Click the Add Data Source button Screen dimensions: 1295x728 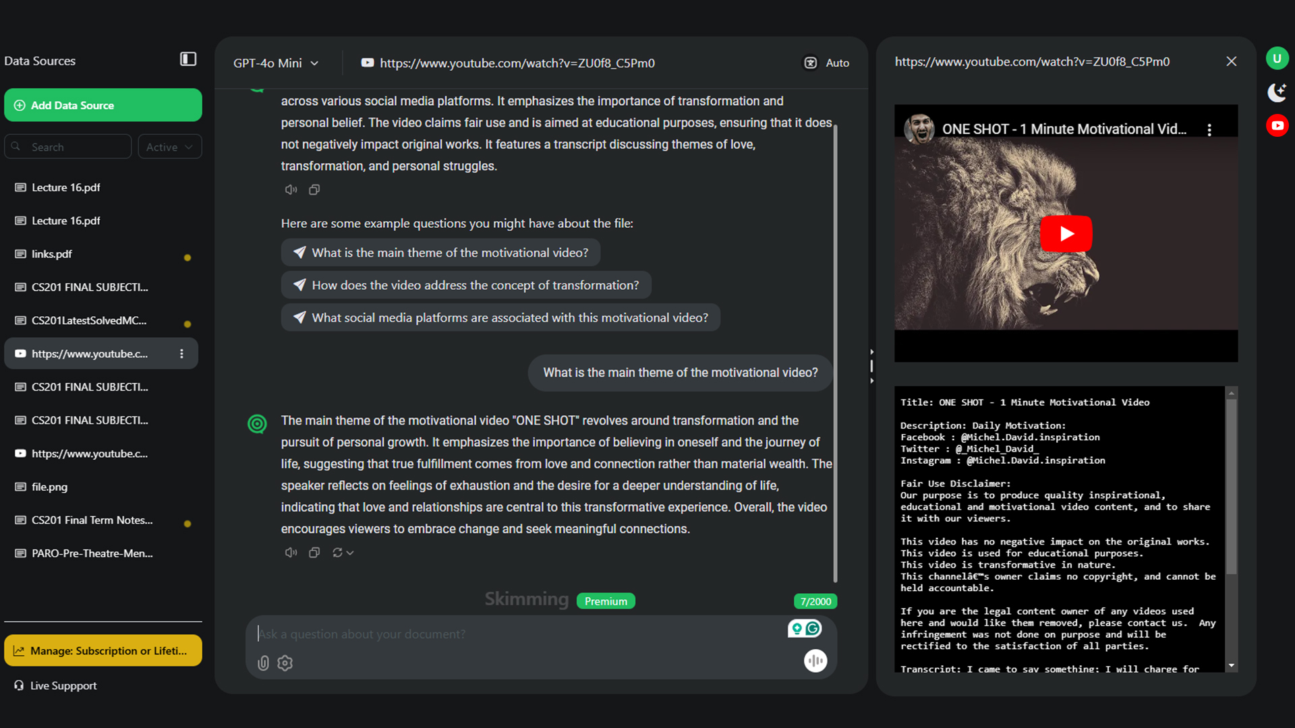tap(103, 105)
